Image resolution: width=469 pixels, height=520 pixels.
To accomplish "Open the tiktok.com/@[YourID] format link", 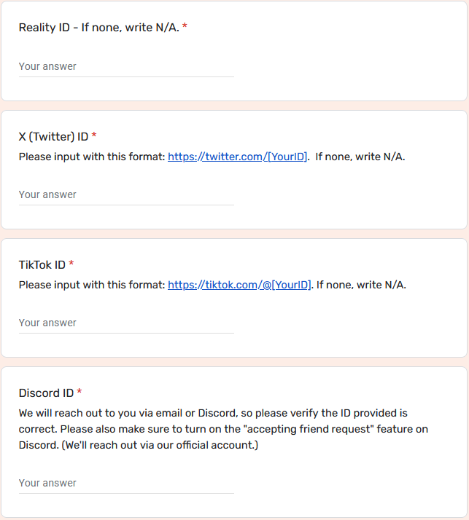I will coord(239,285).
